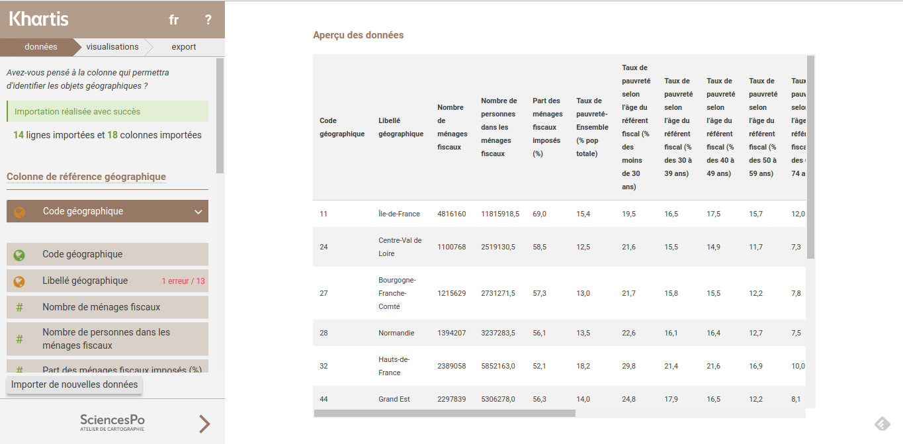Click the 'Libellé géographique' table header
The width and height of the screenshot is (903, 444).
401,127
